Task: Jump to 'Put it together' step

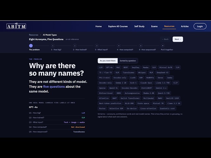Action: pyautogui.click(x=163, y=46)
